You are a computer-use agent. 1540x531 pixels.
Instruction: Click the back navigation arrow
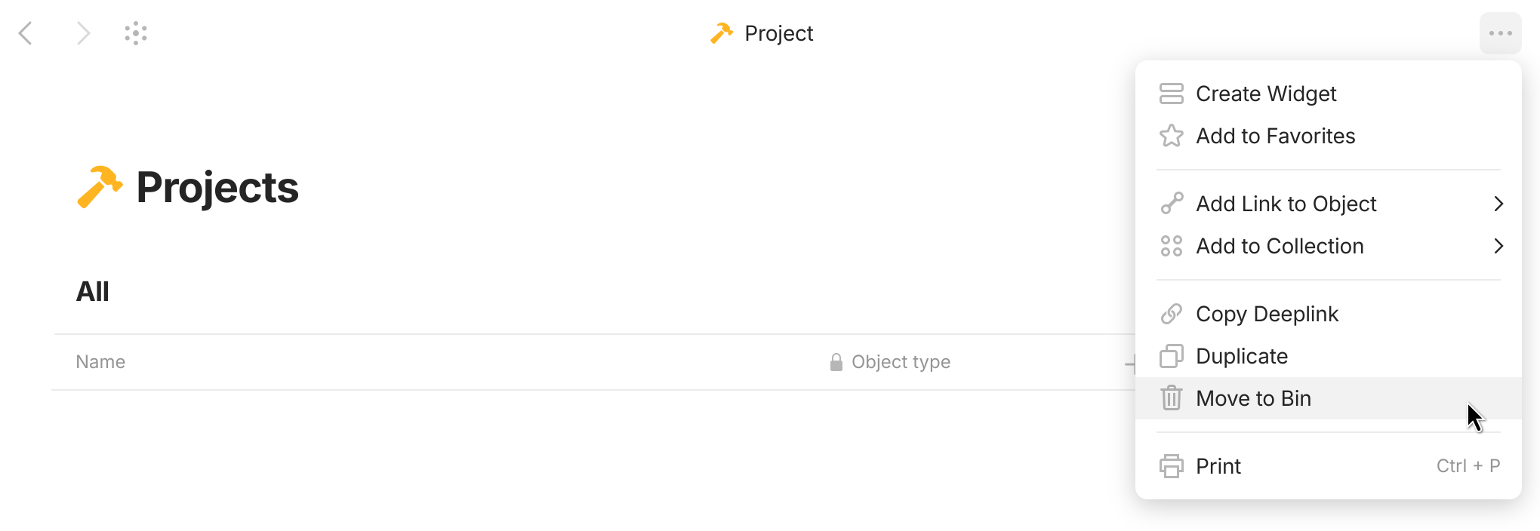click(26, 33)
